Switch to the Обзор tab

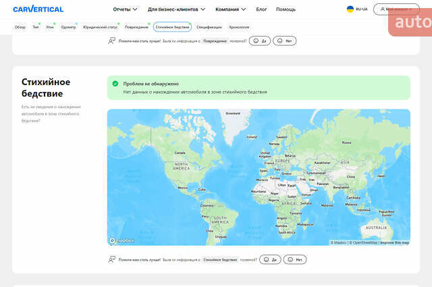pyautogui.click(x=20, y=27)
